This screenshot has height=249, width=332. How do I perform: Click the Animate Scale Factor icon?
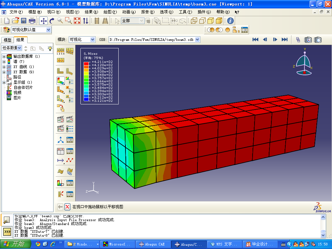(61, 119)
